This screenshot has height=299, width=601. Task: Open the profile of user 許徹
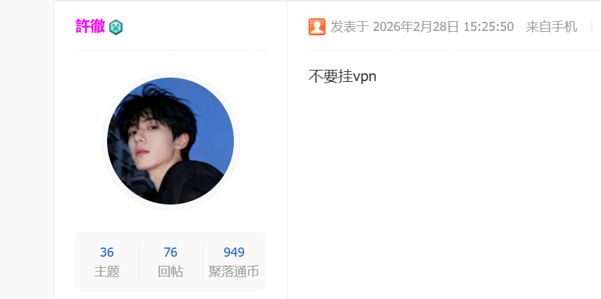click(90, 27)
